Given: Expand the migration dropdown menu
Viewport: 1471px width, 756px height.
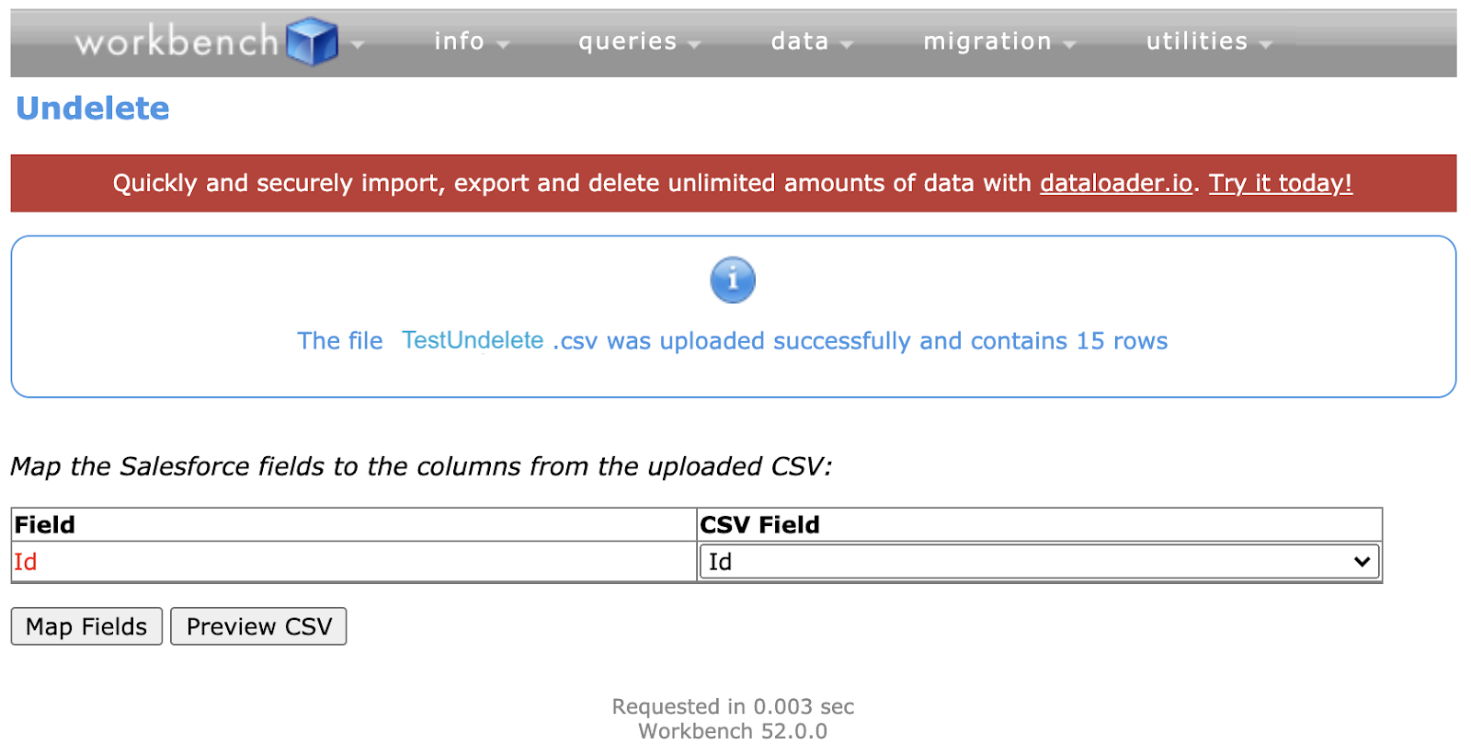Looking at the screenshot, I should click(x=999, y=41).
